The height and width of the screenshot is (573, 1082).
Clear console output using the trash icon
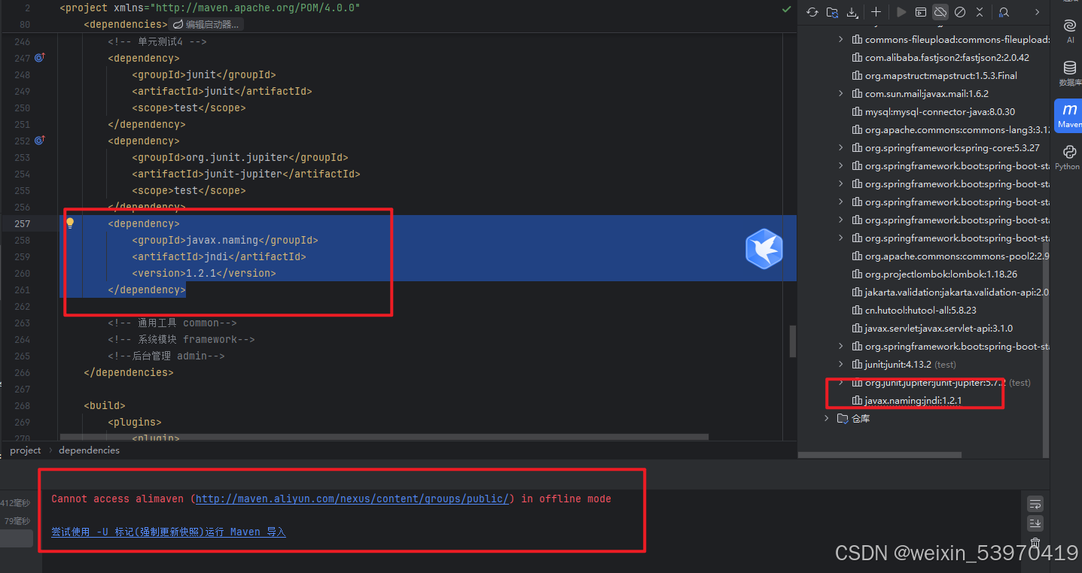[1035, 541]
